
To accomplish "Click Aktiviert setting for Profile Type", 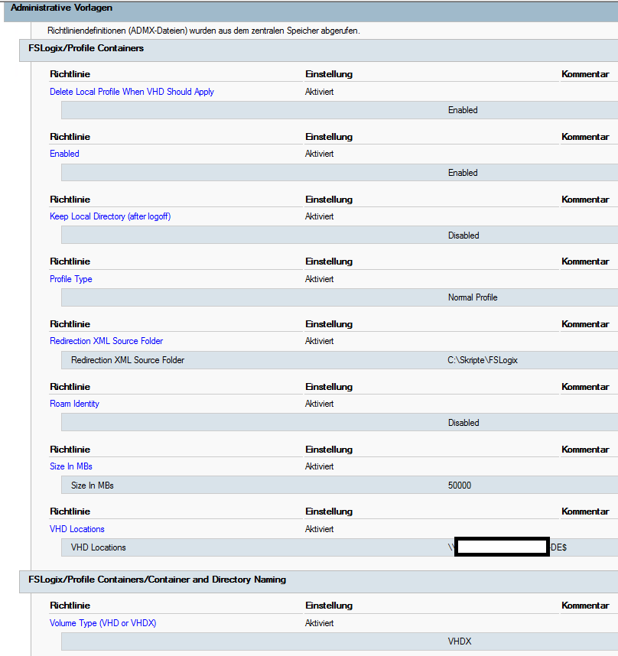I will tap(319, 279).
